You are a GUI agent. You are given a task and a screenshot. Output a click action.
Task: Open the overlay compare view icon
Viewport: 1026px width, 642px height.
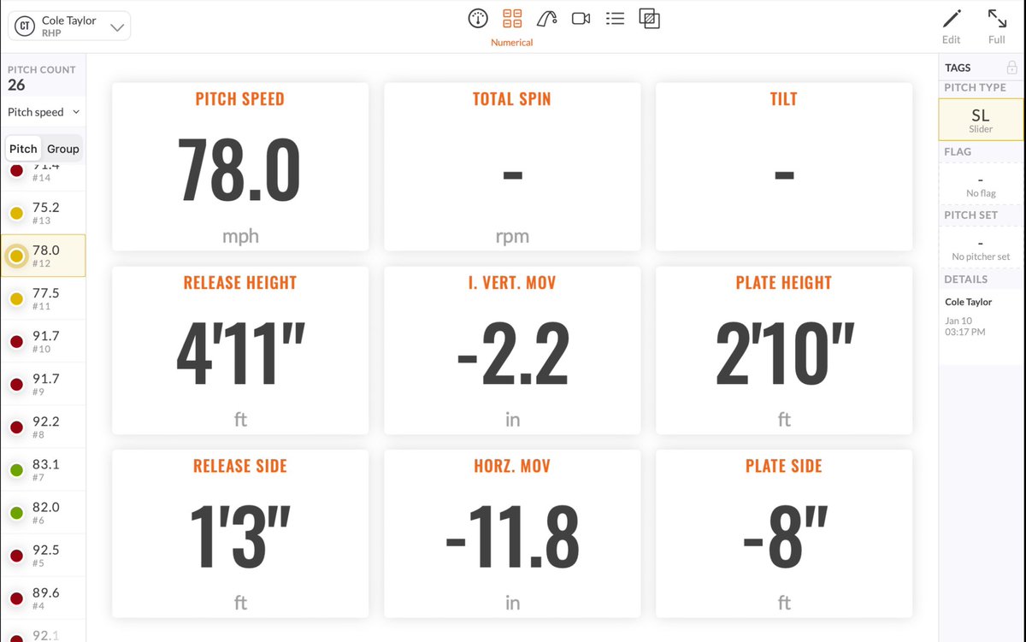[x=649, y=18]
